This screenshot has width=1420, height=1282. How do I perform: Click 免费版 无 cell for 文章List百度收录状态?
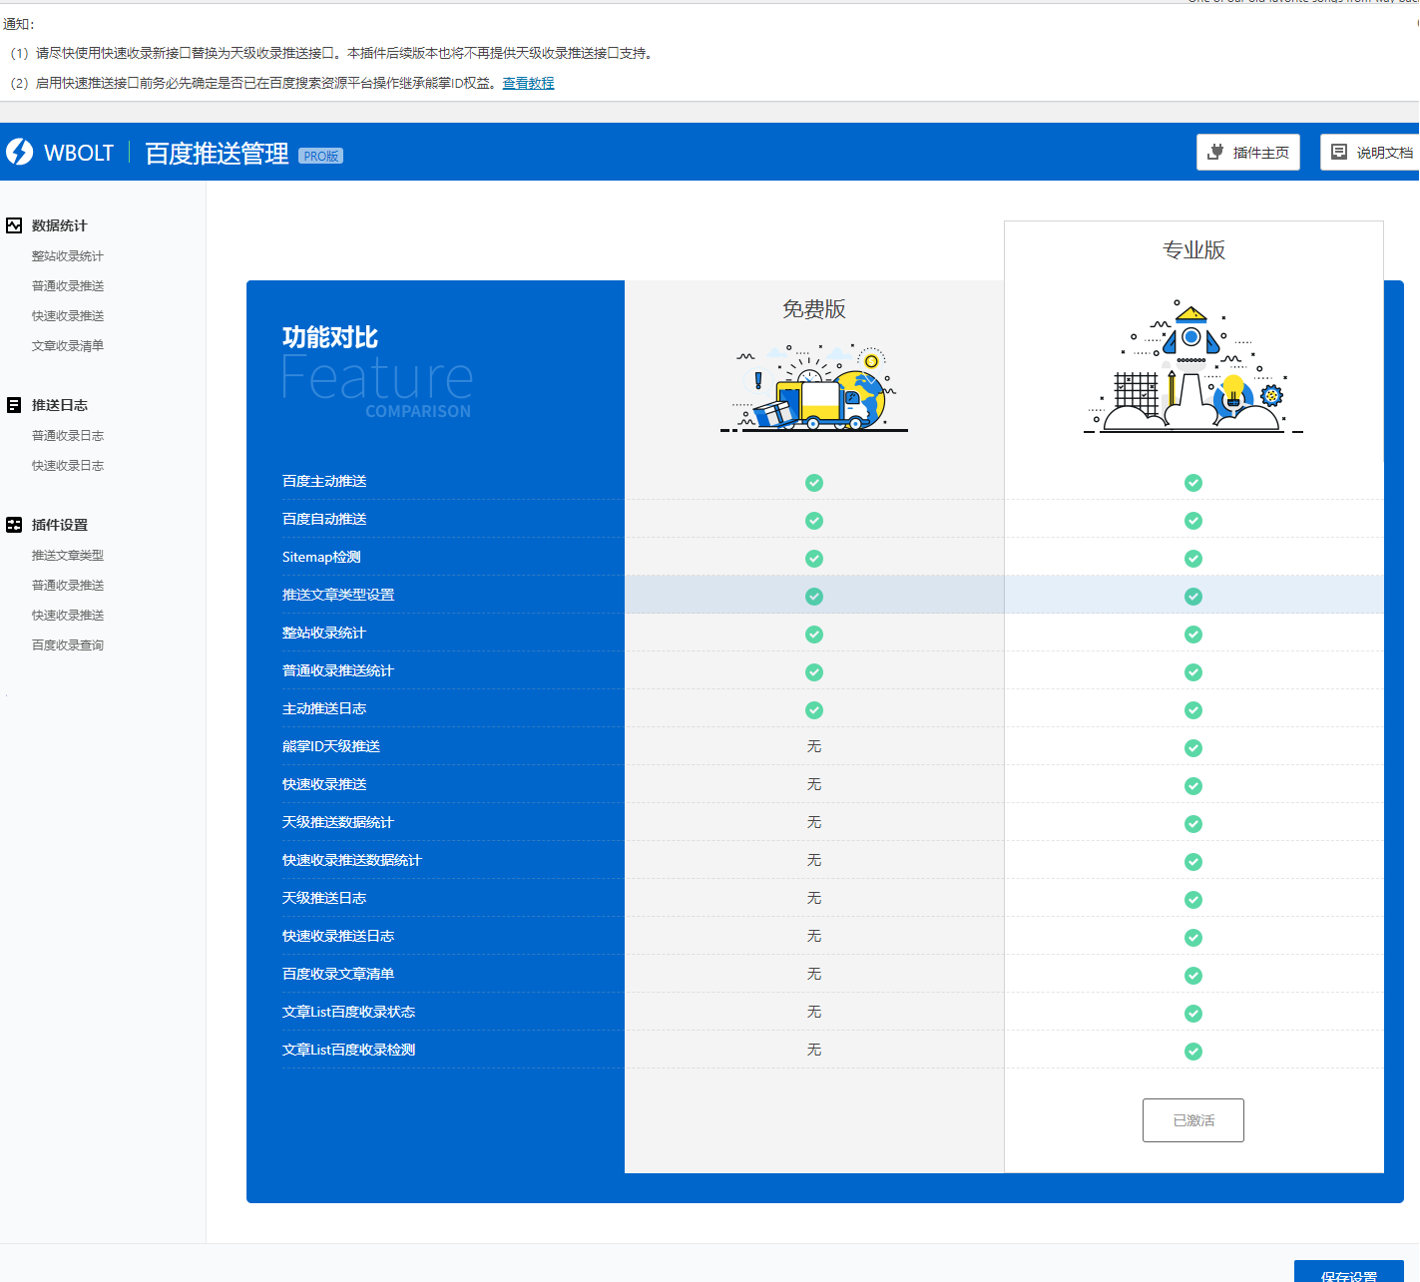coord(814,1012)
